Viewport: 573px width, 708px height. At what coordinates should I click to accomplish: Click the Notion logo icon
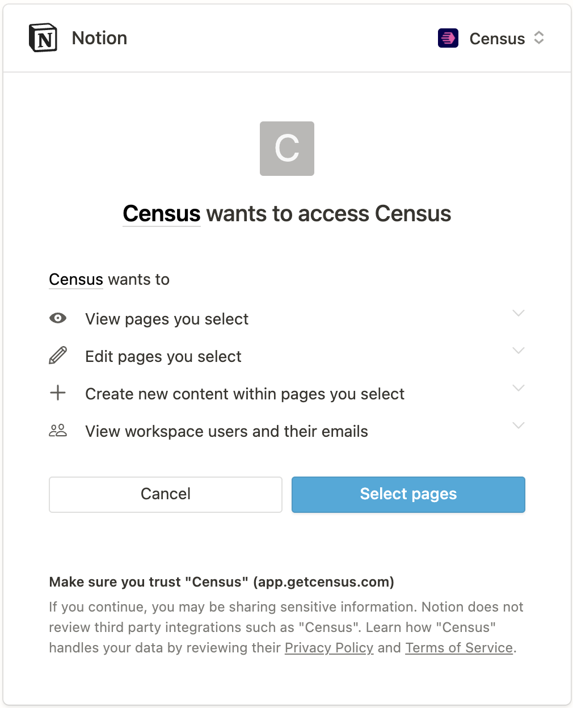click(43, 38)
